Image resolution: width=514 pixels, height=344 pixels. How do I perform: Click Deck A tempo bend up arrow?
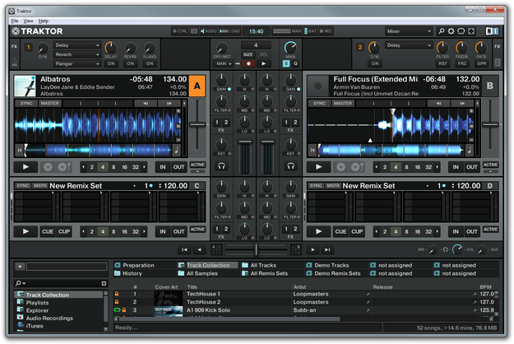[x=169, y=104]
